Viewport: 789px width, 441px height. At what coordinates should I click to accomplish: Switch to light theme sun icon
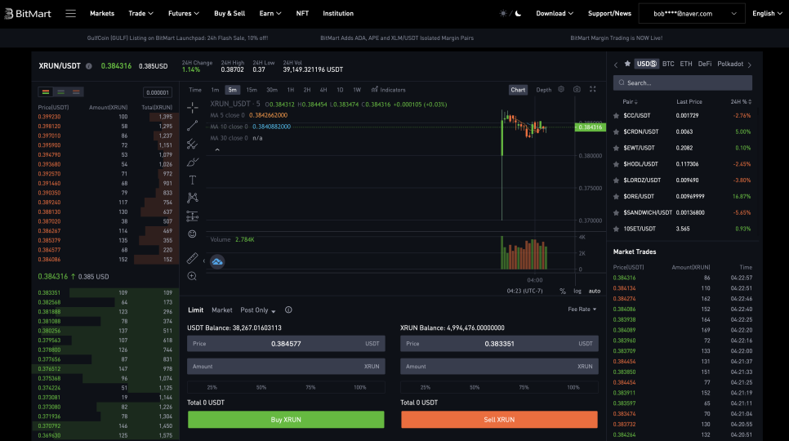[502, 14]
